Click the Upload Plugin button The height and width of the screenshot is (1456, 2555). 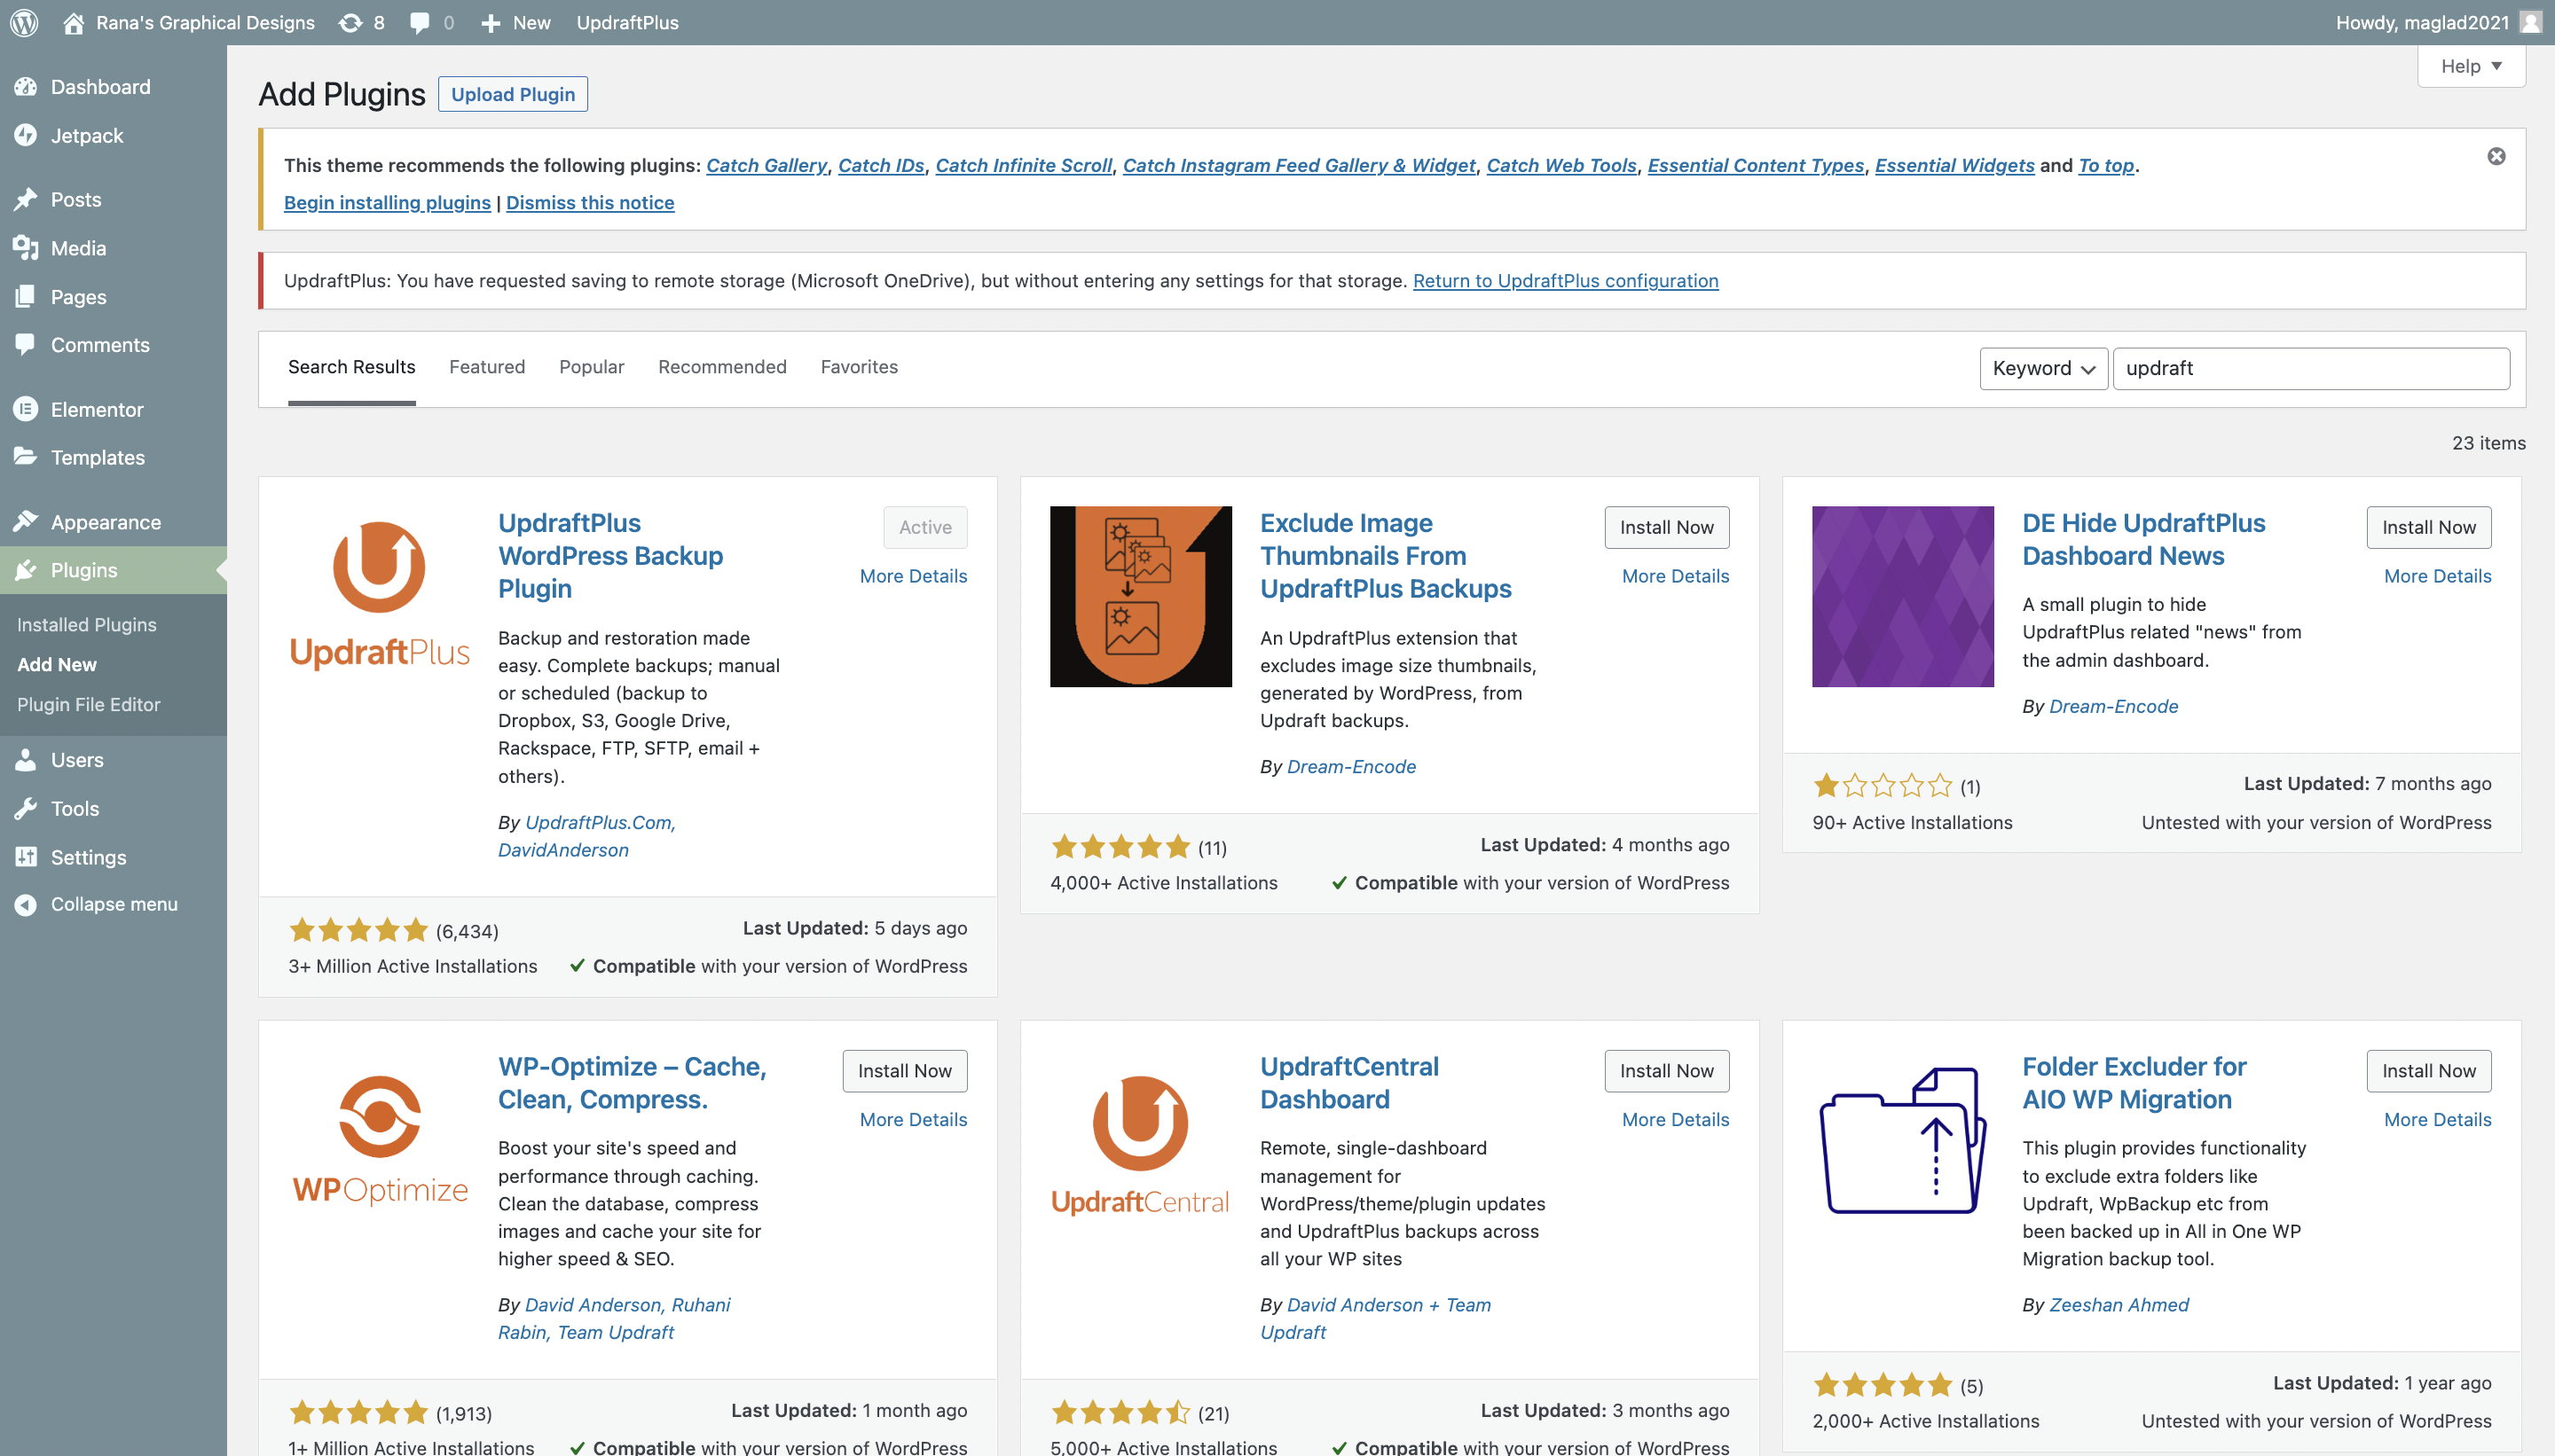pos(513,94)
